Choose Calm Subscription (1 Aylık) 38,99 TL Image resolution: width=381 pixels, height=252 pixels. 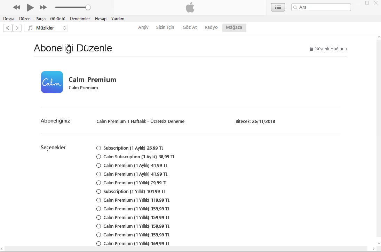98,157
